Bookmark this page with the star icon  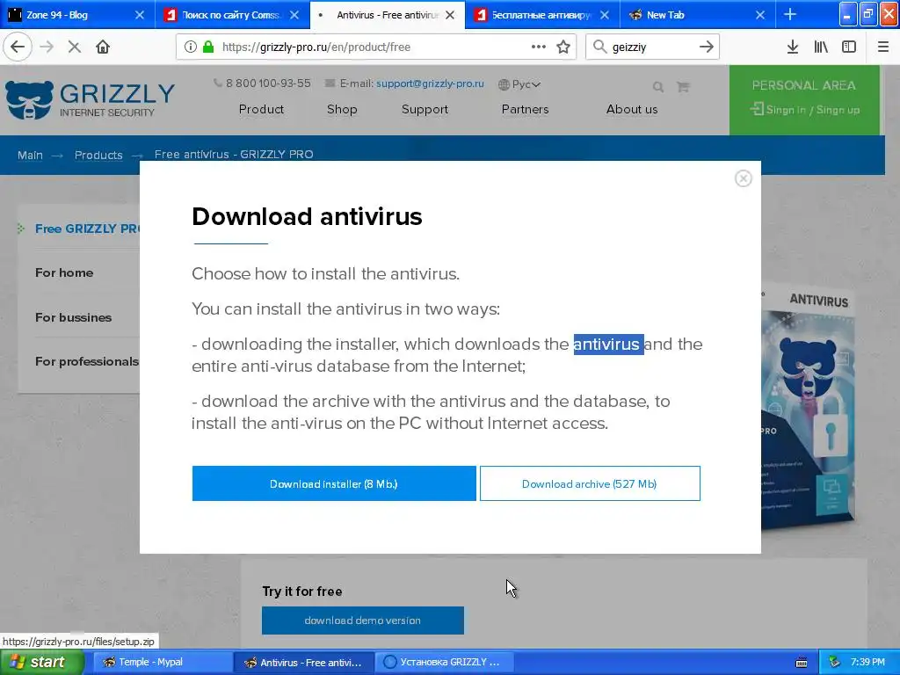pyautogui.click(x=563, y=47)
